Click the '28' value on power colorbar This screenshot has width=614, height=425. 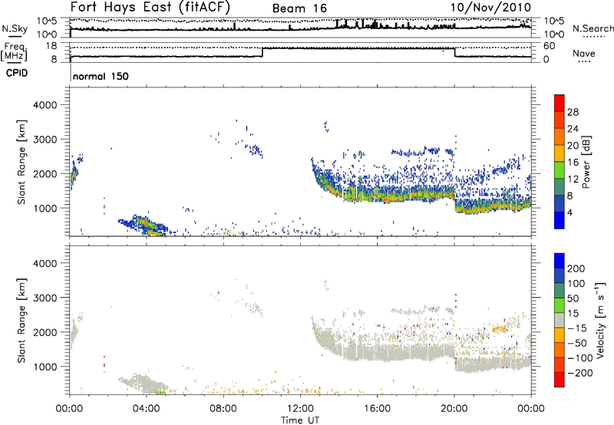pos(573,112)
